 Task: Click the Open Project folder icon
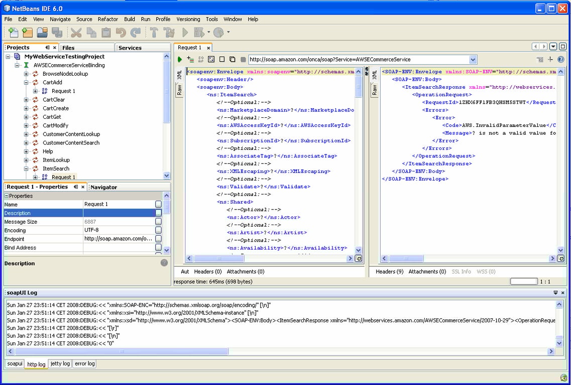tap(42, 33)
